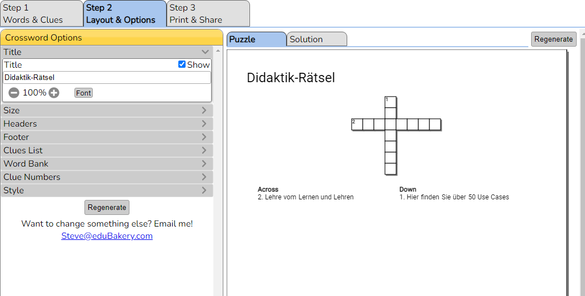Image resolution: width=585 pixels, height=296 pixels.
Task: Switch to the Solution tab
Action: [x=317, y=39]
